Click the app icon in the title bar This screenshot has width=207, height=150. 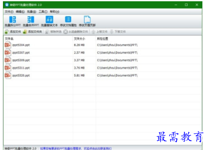pyautogui.click(x=7, y=5)
